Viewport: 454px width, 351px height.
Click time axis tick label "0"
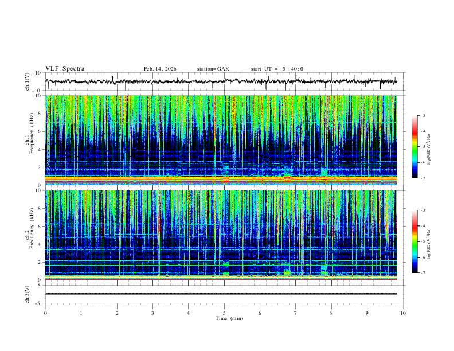[x=45, y=313]
